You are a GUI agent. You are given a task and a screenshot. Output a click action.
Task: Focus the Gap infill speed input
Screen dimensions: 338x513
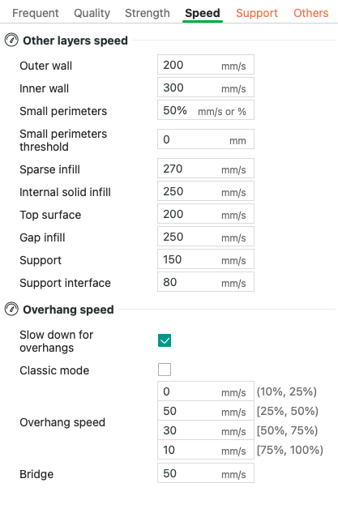pyautogui.click(x=206, y=237)
